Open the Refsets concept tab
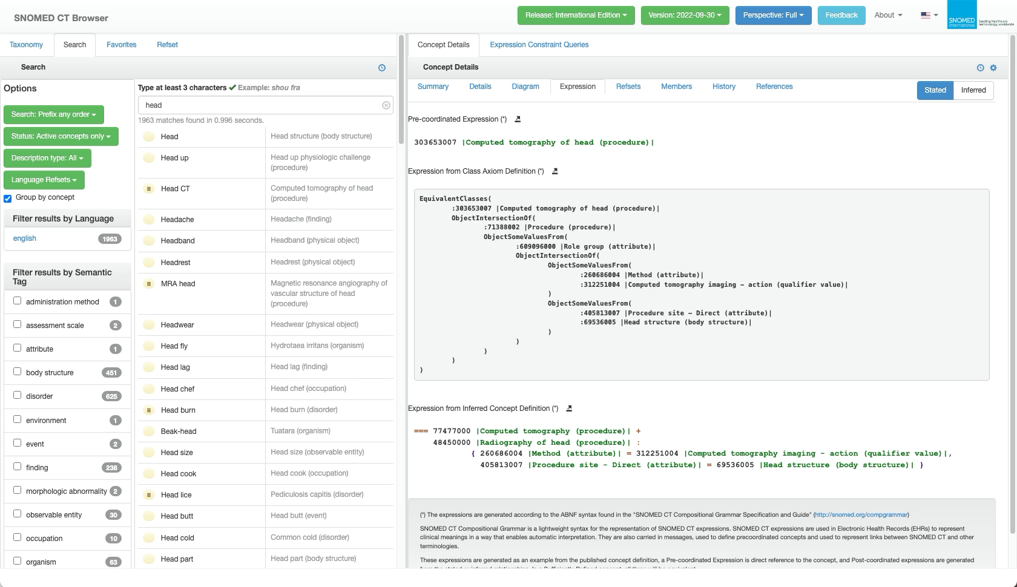The width and height of the screenshot is (1017, 587). coord(628,87)
